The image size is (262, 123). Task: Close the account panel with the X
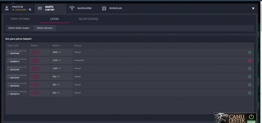point(253,9)
